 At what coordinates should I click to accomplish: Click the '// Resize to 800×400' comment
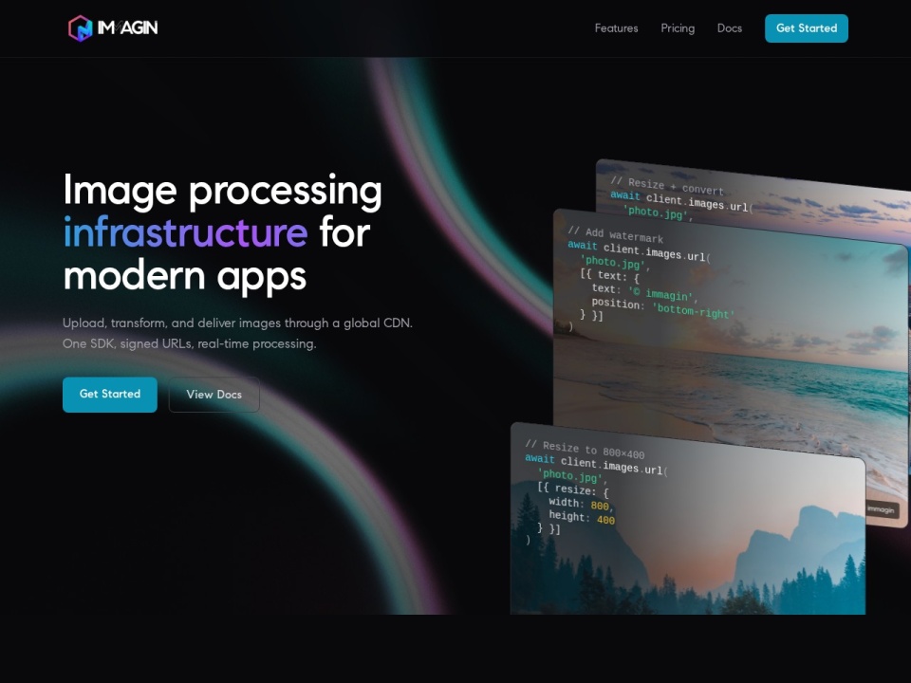[x=585, y=449]
